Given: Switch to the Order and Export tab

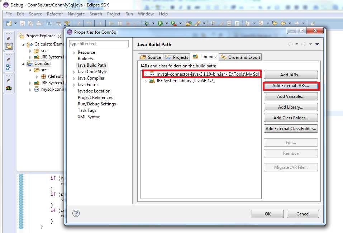Looking at the screenshot, I should pyautogui.click(x=240, y=57).
